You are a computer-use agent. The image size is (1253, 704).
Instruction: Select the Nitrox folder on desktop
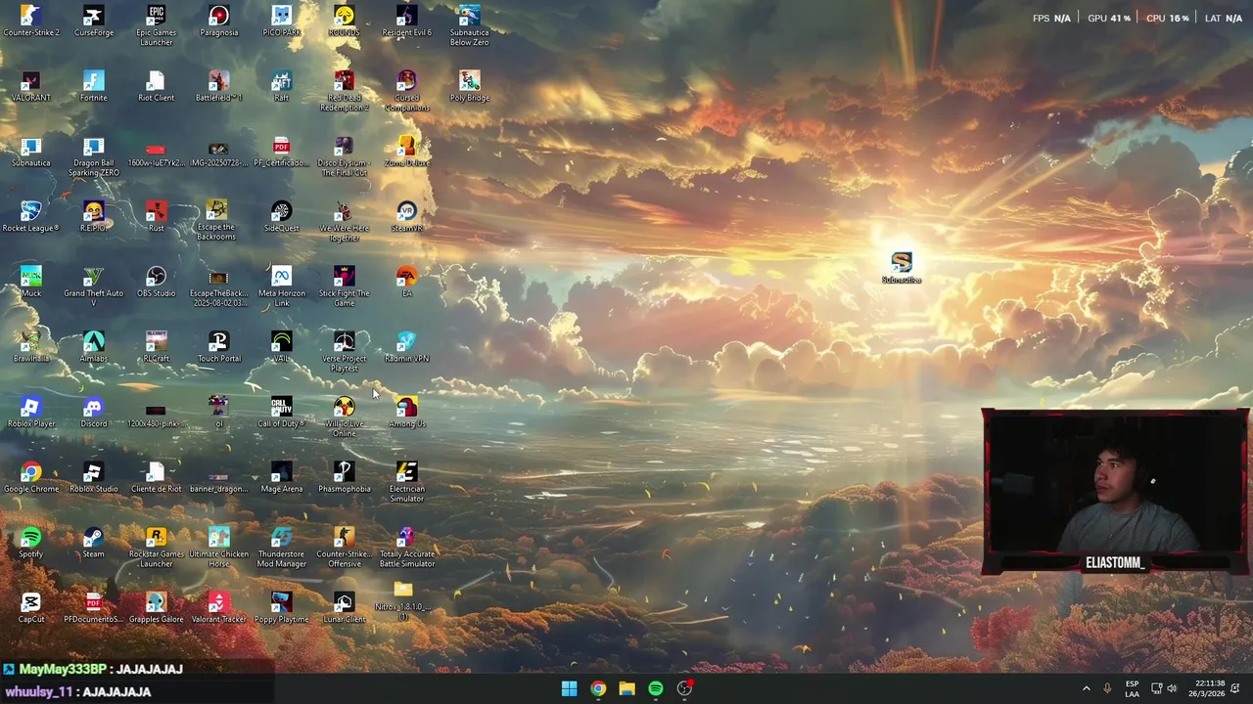[x=403, y=600]
